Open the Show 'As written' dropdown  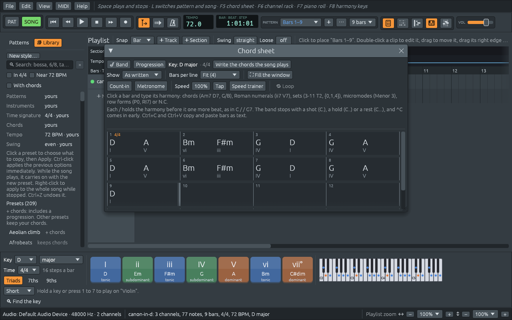142,75
